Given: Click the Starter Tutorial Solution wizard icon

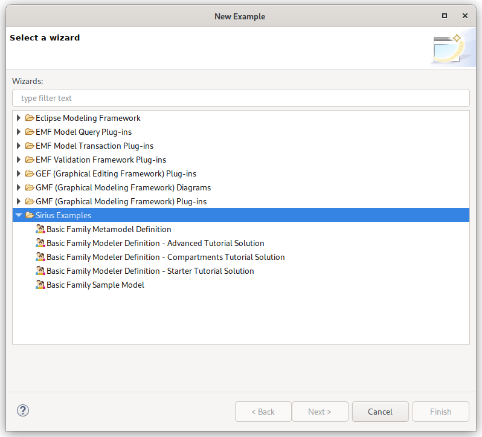Looking at the screenshot, I should click(x=40, y=271).
